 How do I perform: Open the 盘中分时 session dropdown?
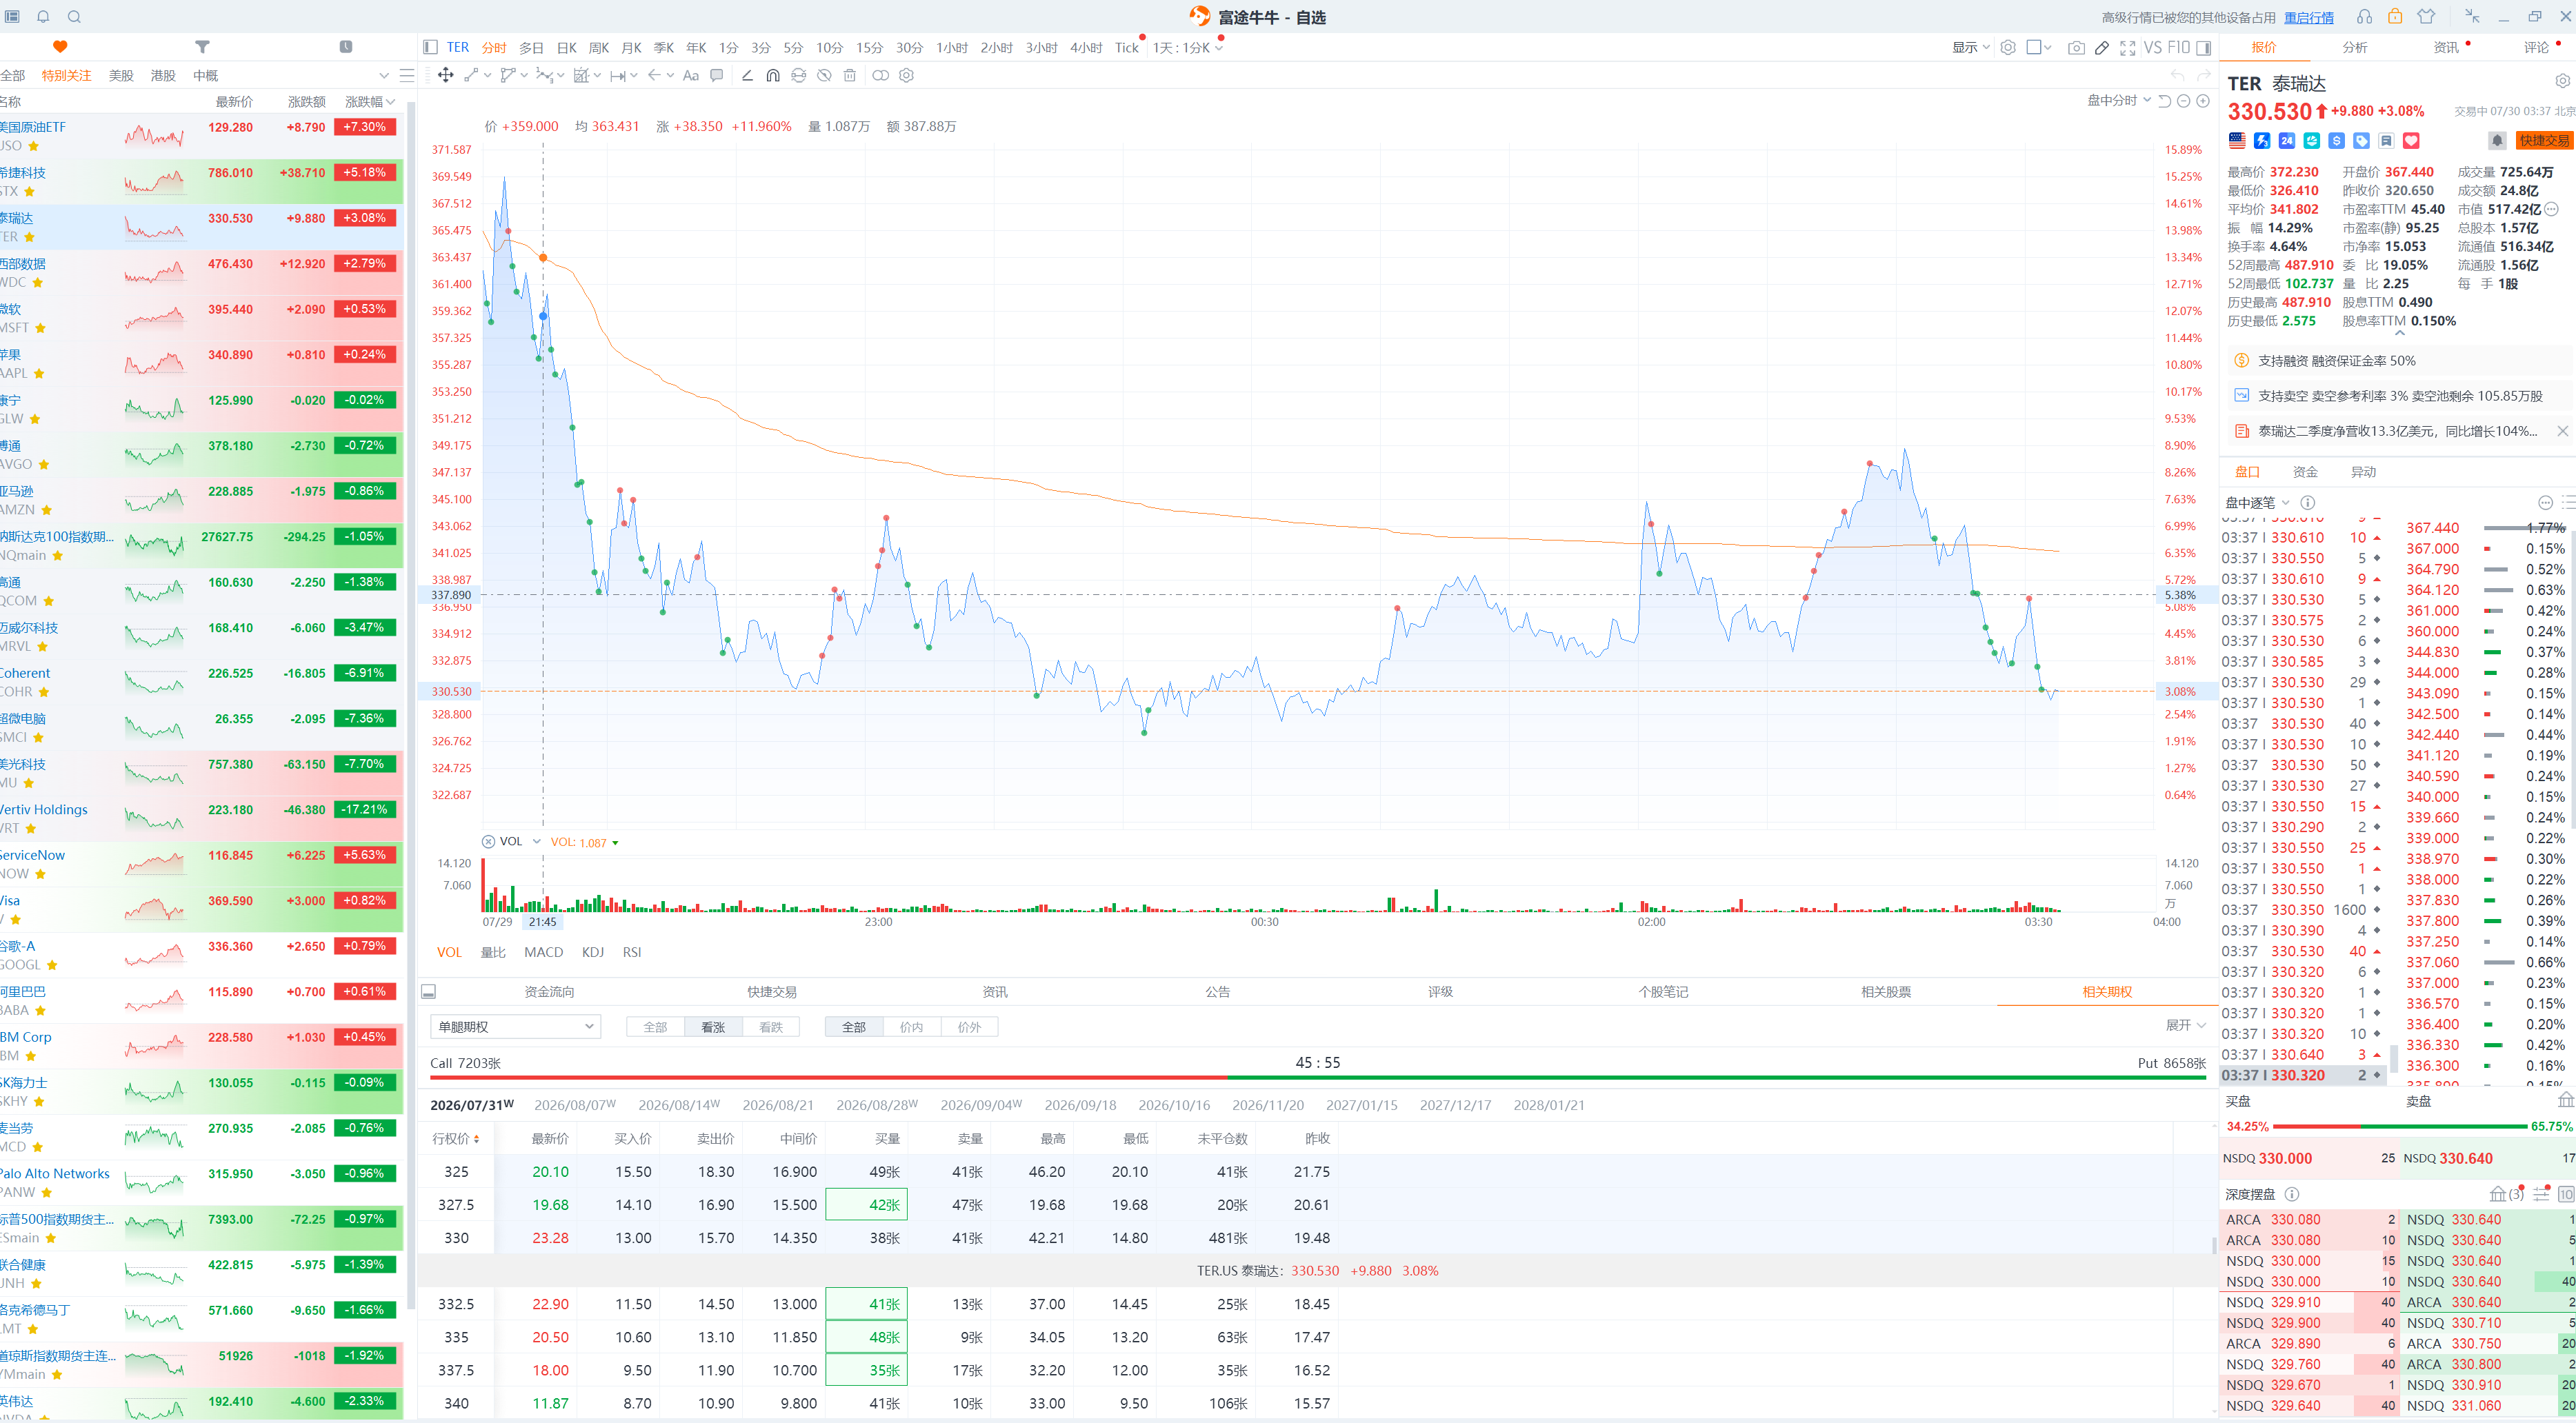2119,101
